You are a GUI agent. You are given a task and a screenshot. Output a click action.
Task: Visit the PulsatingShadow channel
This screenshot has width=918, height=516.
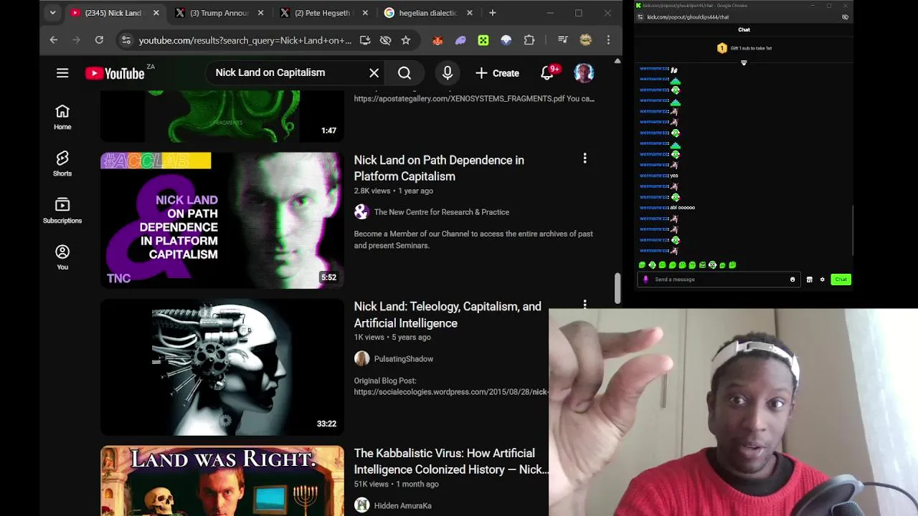tap(403, 359)
